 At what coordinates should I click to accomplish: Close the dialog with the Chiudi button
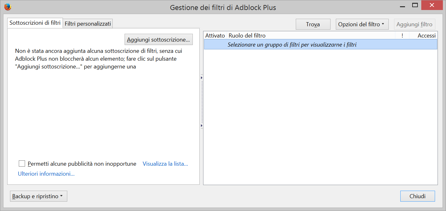point(418,196)
